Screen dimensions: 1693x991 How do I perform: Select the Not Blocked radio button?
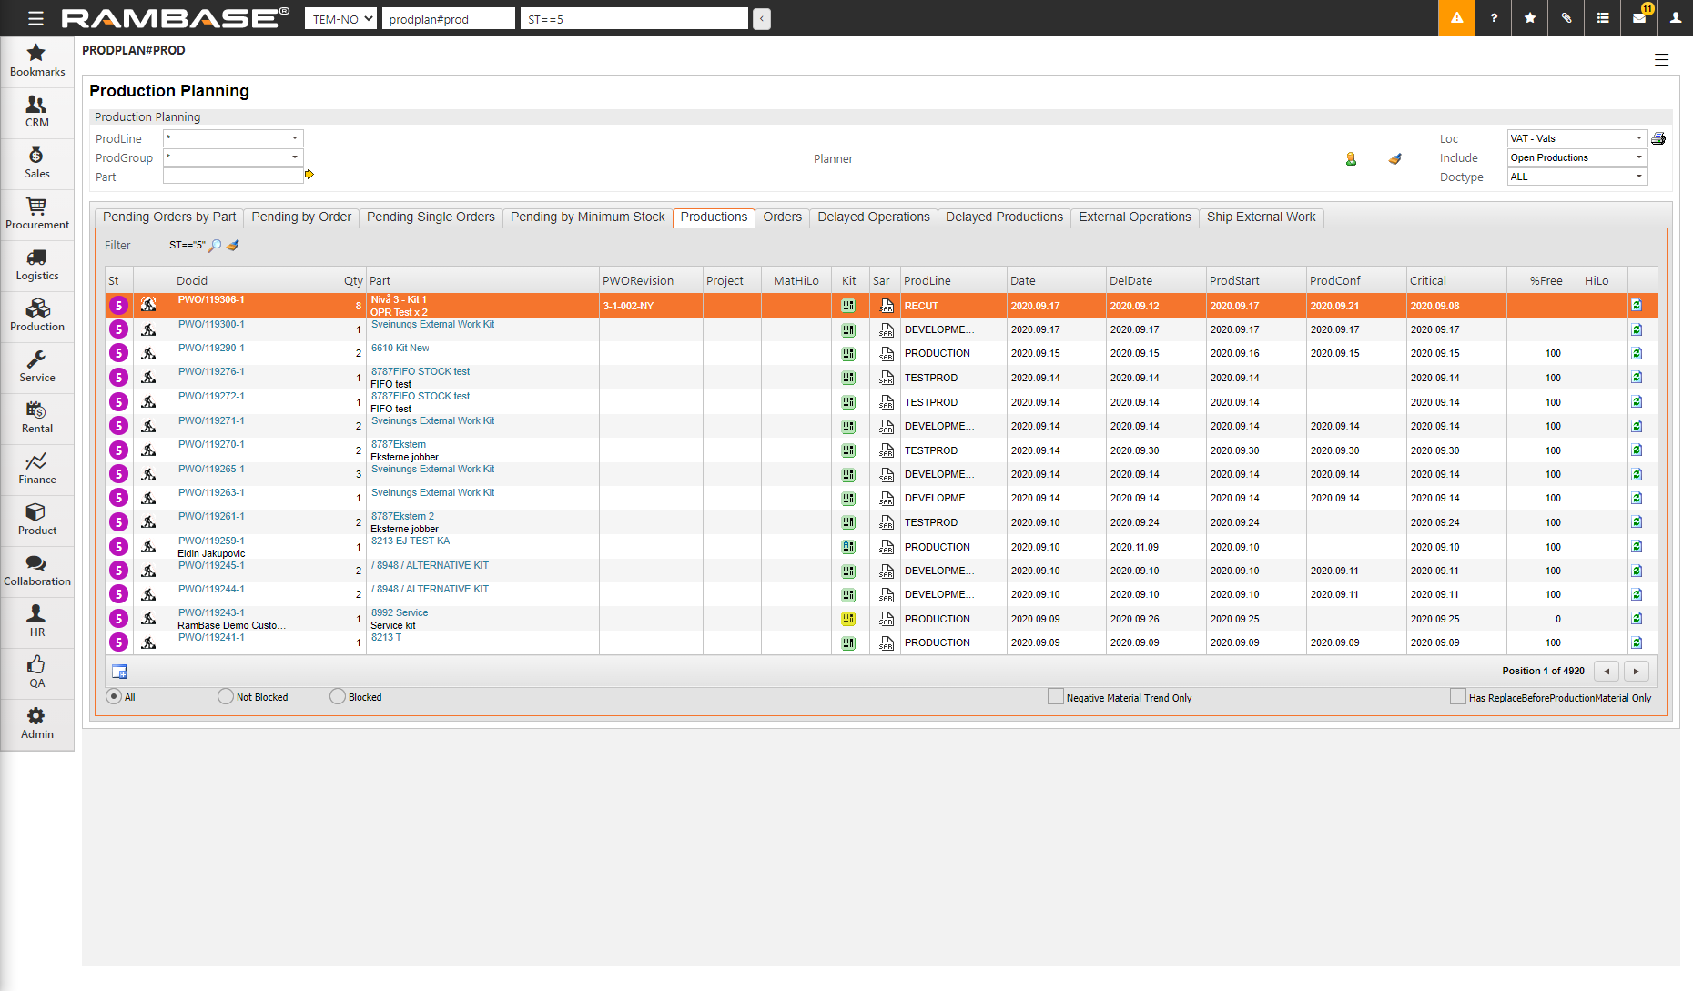point(226,696)
